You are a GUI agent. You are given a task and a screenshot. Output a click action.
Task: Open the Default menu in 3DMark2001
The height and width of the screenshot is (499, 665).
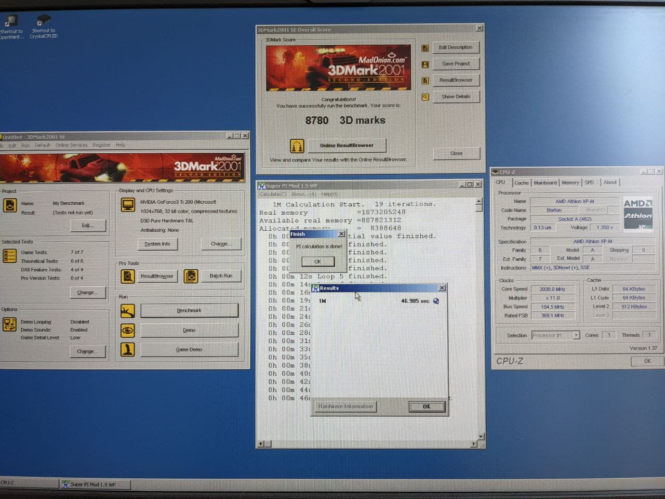(x=43, y=146)
